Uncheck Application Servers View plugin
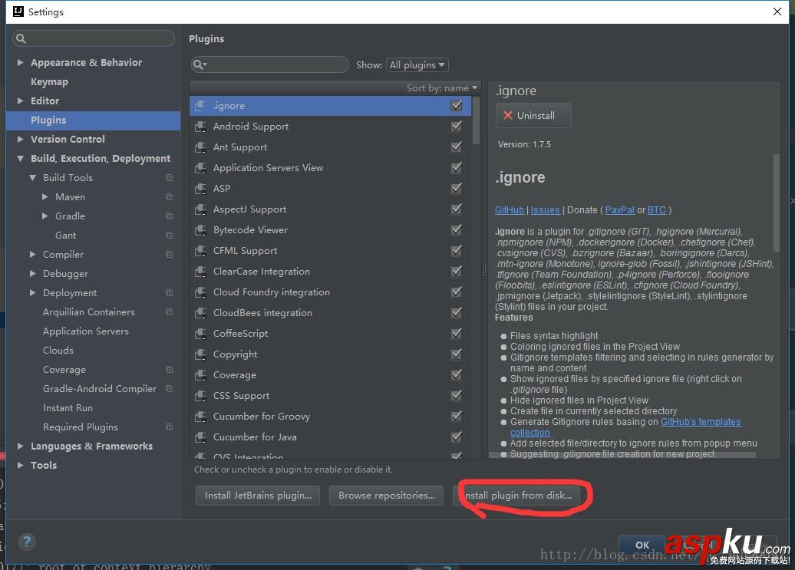This screenshot has height=570, width=795. click(x=457, y=167)
